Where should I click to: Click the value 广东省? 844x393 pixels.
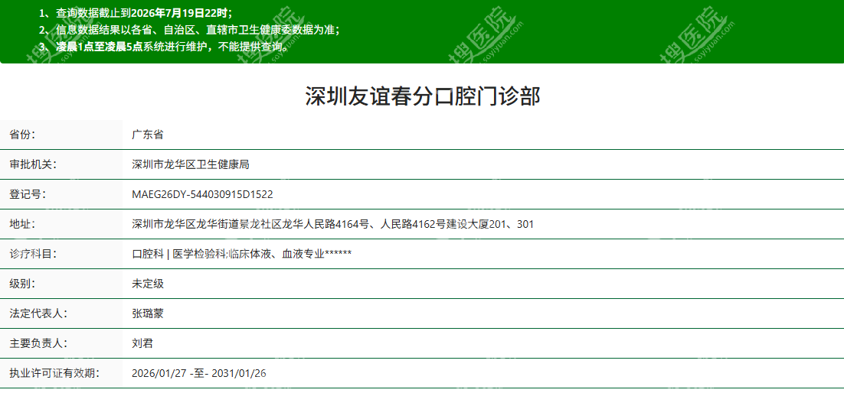tap(148, 135)
